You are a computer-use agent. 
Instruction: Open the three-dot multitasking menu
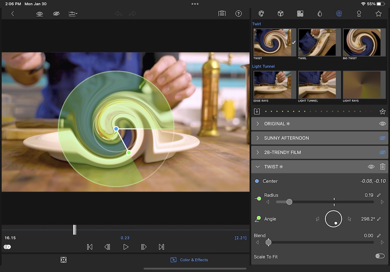(x=195, y=4)
